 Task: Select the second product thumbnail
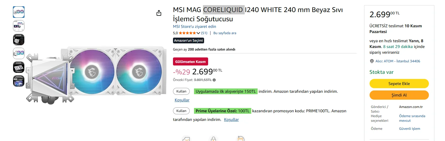click(19, 26)
